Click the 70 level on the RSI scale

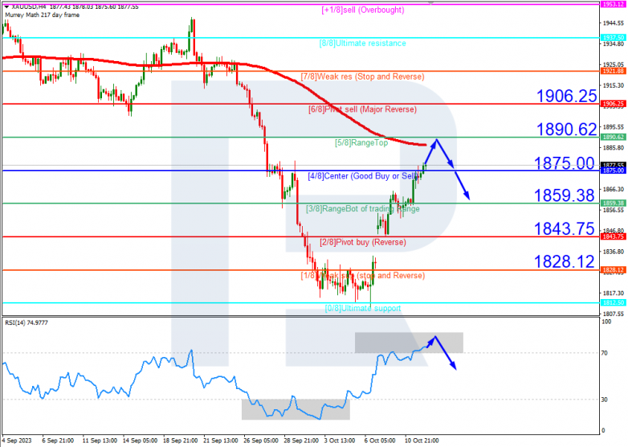605,353
